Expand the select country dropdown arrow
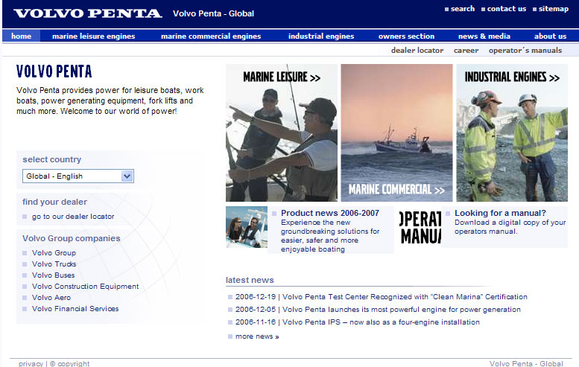This screenshot has width=579, height=367. point(127,176)
